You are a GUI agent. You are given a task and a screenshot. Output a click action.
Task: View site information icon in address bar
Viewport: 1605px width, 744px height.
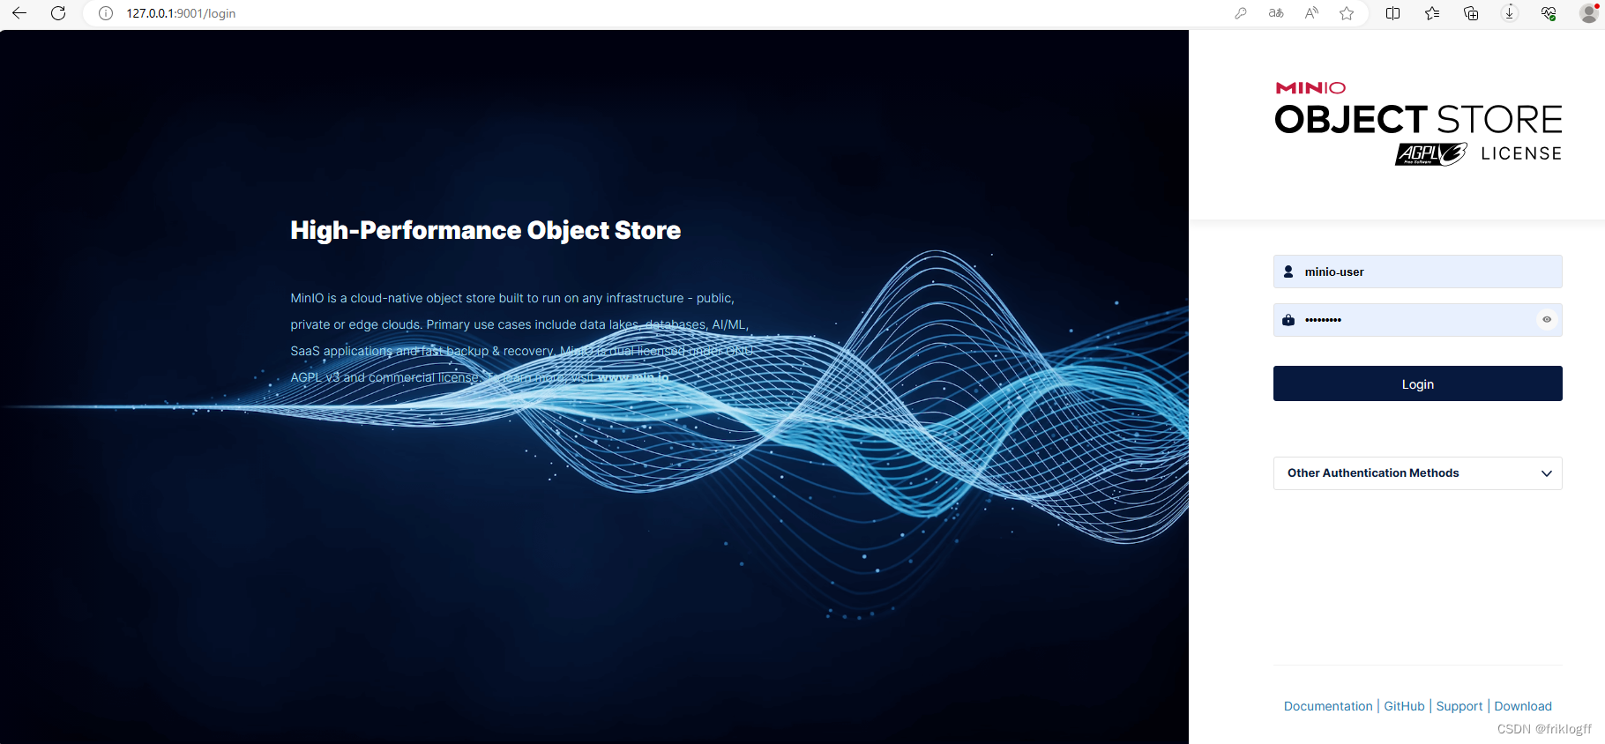[x=106, y=13]
